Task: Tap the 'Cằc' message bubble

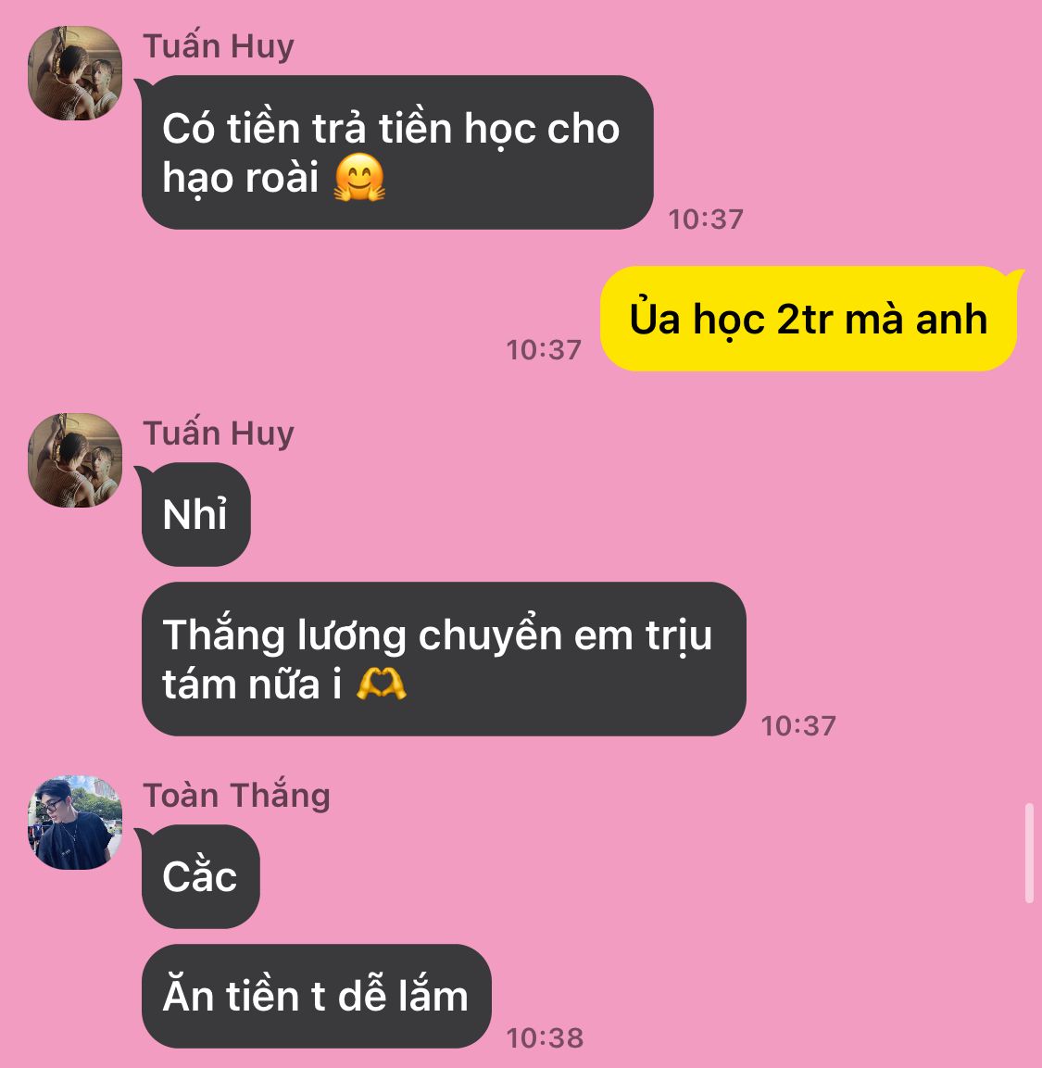Action: point(200,876)
